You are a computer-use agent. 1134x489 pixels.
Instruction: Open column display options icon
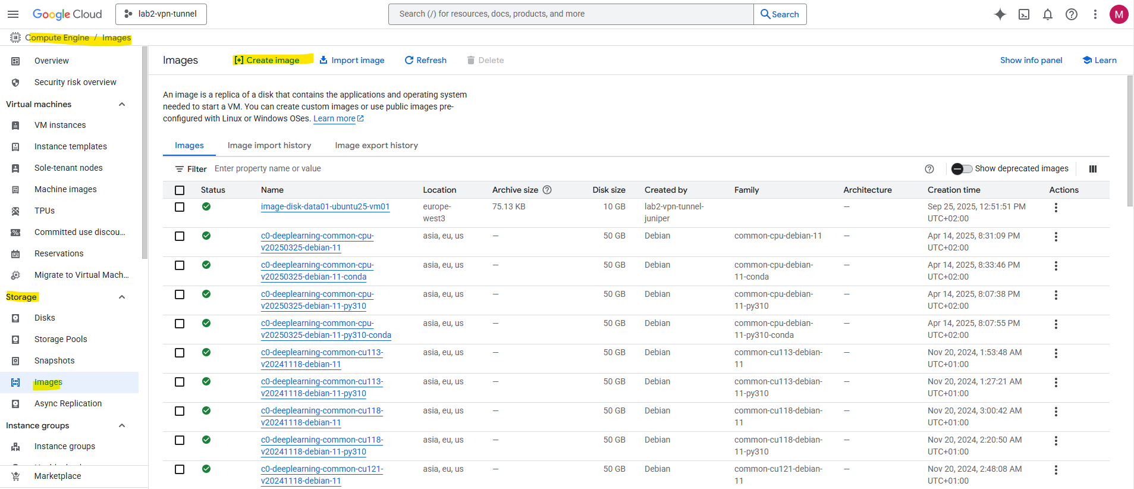point(1092,169)
